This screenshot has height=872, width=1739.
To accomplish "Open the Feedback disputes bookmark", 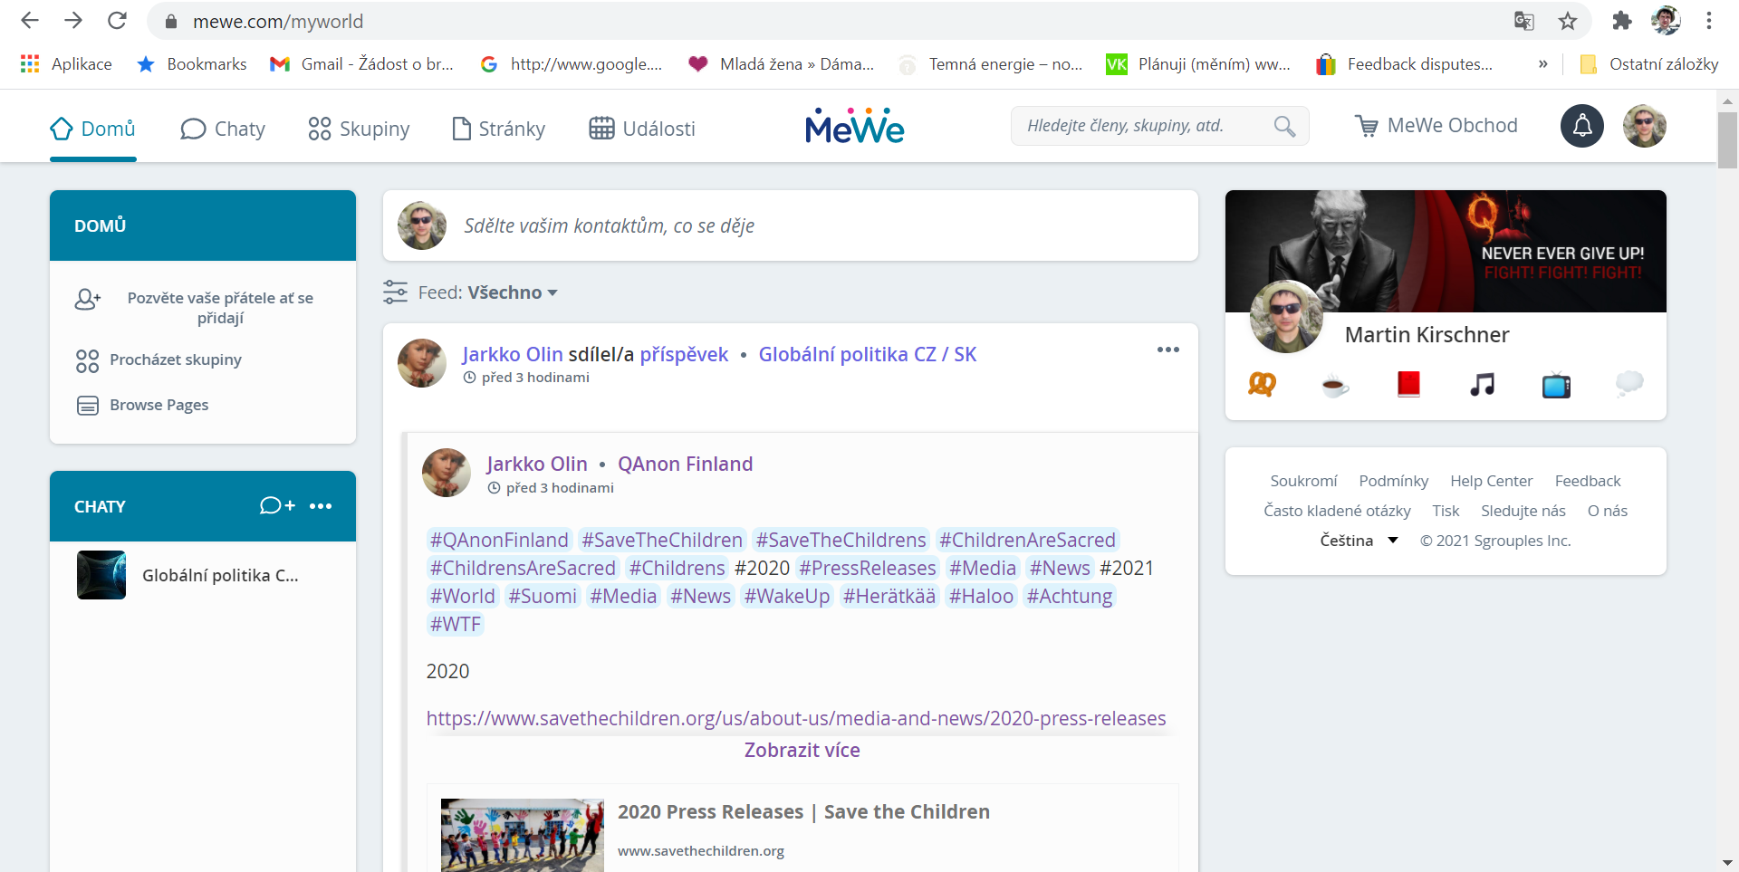I will [x=1405, y=64].
